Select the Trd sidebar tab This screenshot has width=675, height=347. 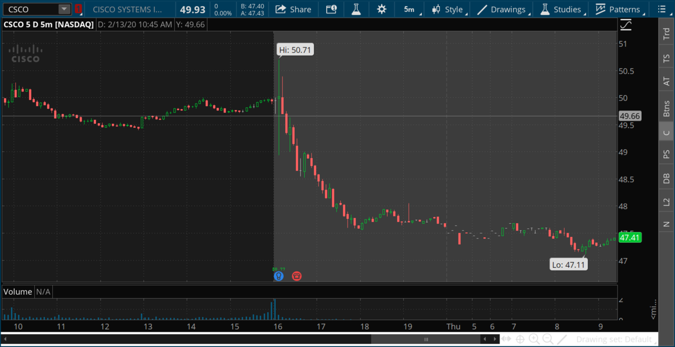pos(667,33)
